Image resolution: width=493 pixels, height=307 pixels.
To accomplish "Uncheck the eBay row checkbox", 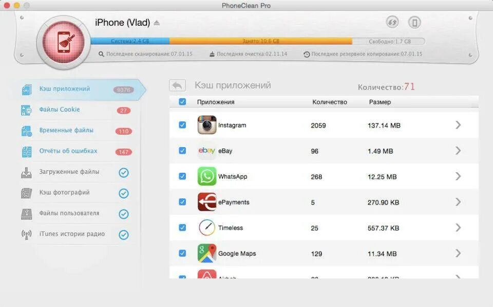I will 182,151.
